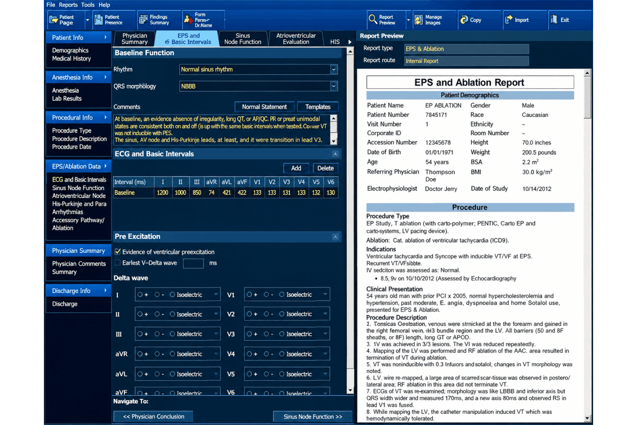637x425 pixels.
Task: Select positive delta wave for aVR
Action: coord(140,354)
